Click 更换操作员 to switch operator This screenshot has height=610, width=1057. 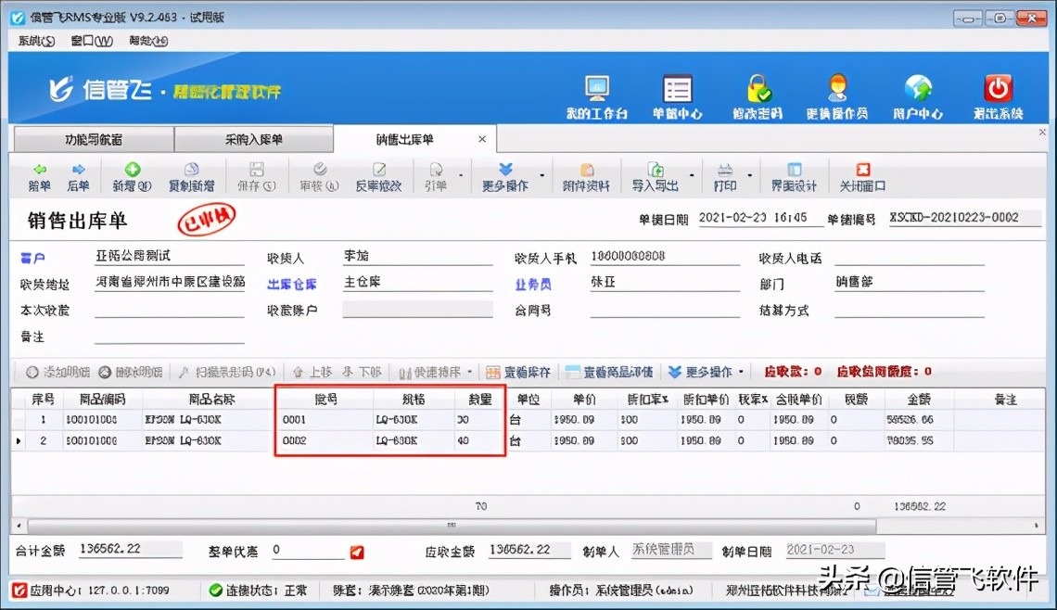tap(837, 93)
